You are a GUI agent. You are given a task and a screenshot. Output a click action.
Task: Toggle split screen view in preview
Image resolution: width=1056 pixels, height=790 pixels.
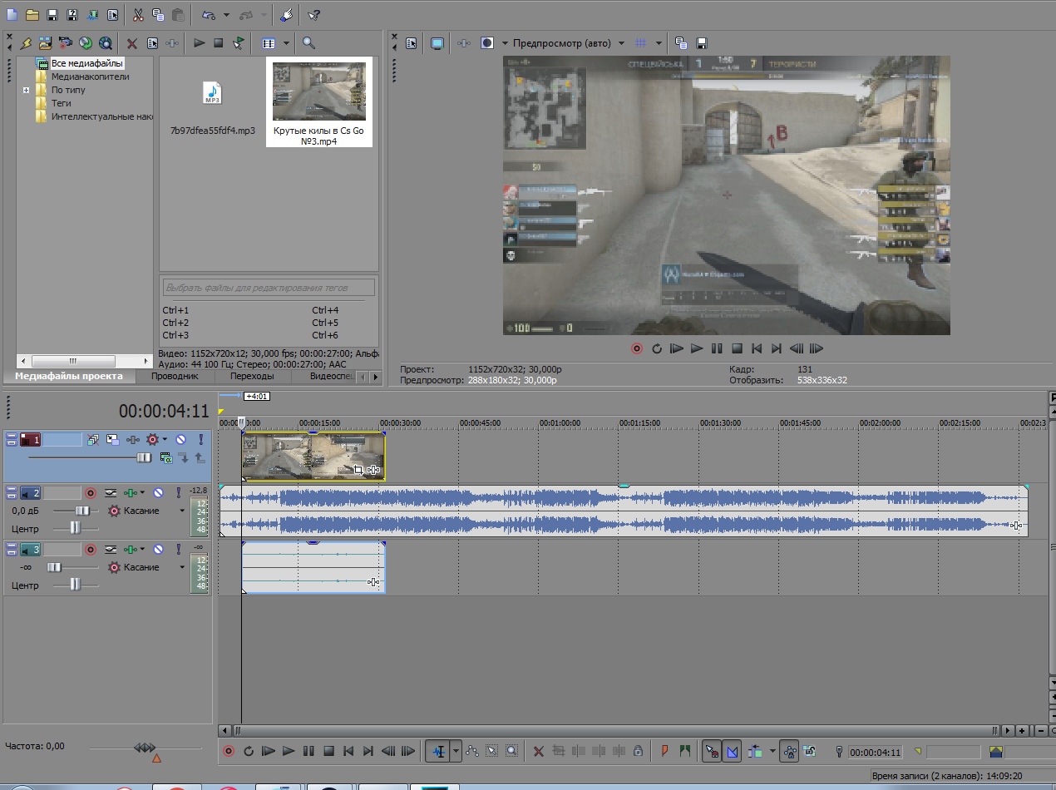coord(487,43)
